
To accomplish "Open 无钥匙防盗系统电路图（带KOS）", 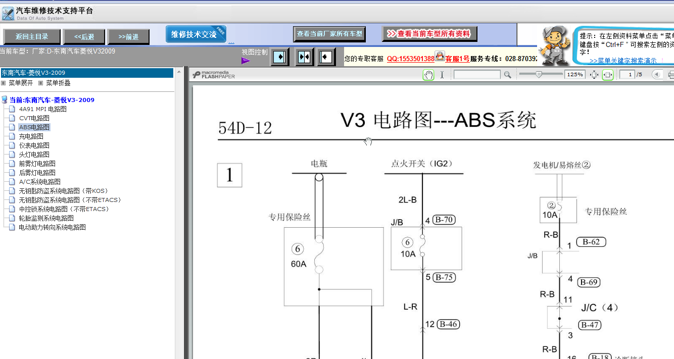I will (x=63, y=191).
